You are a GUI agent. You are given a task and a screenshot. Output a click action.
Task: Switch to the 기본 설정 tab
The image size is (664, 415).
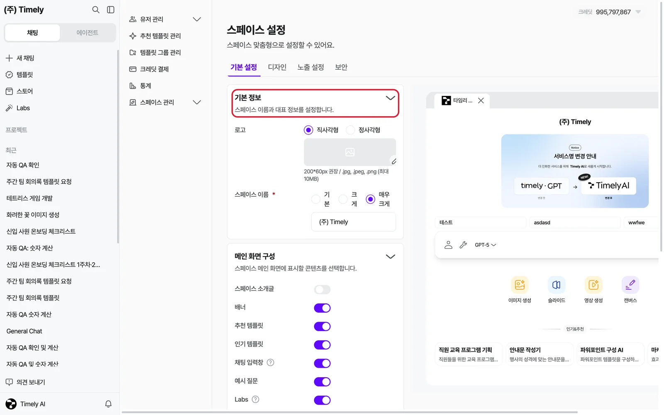[244, 67]
